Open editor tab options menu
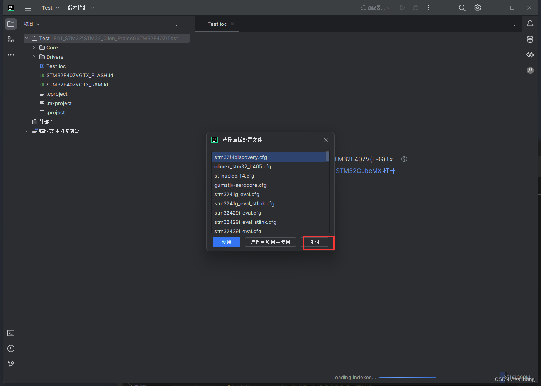Viewport: 541px width, 386px height. (515, 24)
